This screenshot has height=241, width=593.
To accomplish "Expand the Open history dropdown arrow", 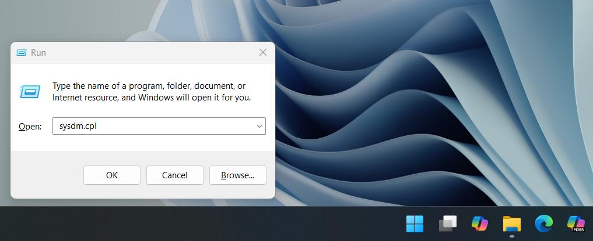I will (259, 126).
